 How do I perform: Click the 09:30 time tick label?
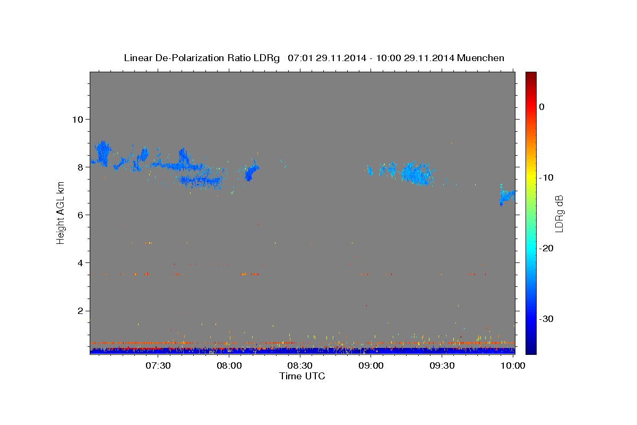[x=442, y=365]
